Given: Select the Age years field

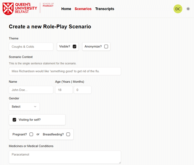Looking at the screenshot, I should 64,90.
